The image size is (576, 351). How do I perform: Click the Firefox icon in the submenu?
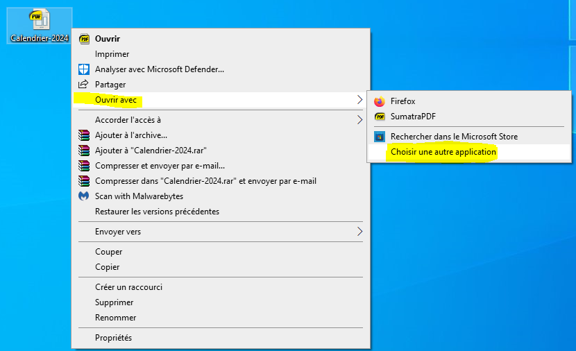coord(380,101)
